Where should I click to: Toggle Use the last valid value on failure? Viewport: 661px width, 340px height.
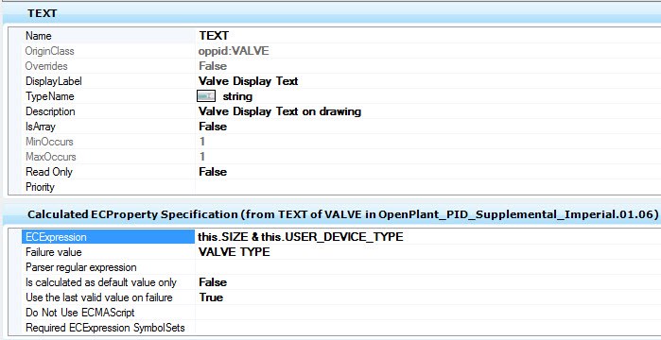[427, 297]
